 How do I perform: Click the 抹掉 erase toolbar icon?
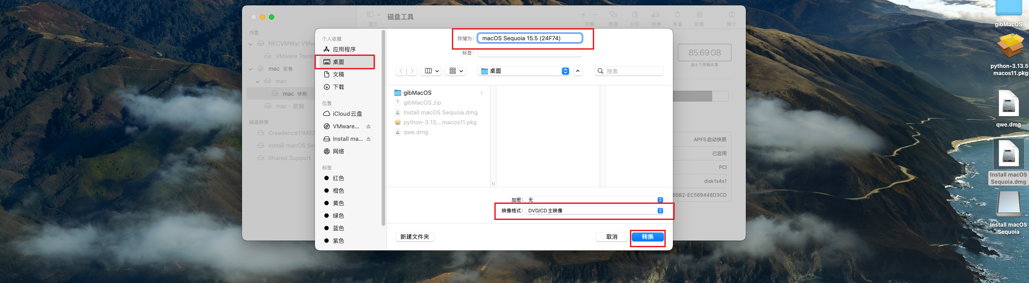coord(656,15)
